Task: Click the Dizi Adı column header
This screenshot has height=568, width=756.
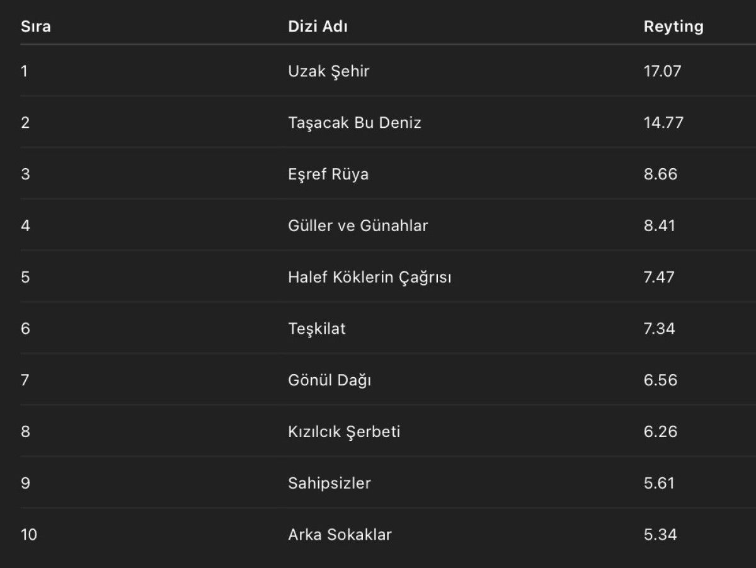Action: (318, 27)
